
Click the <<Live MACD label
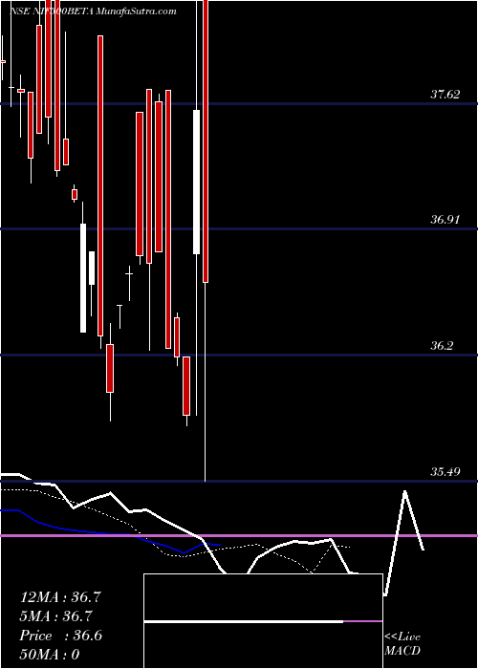tap(402, 643)
